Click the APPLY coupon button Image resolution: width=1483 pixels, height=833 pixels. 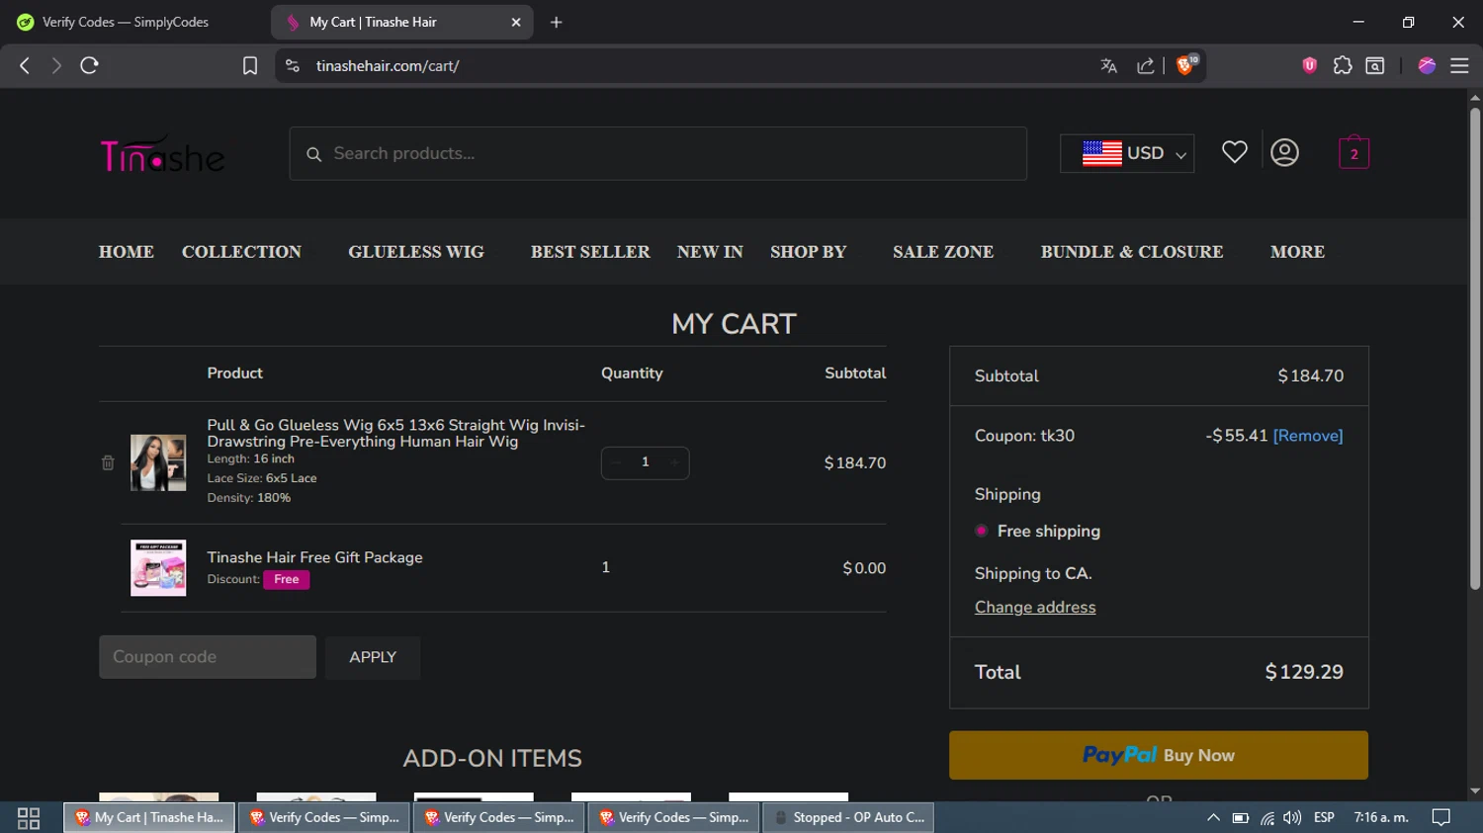coord(373,657)
